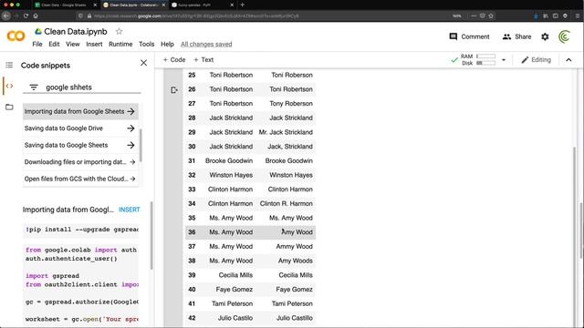Click the browser address bar

[x=261, y=16]
